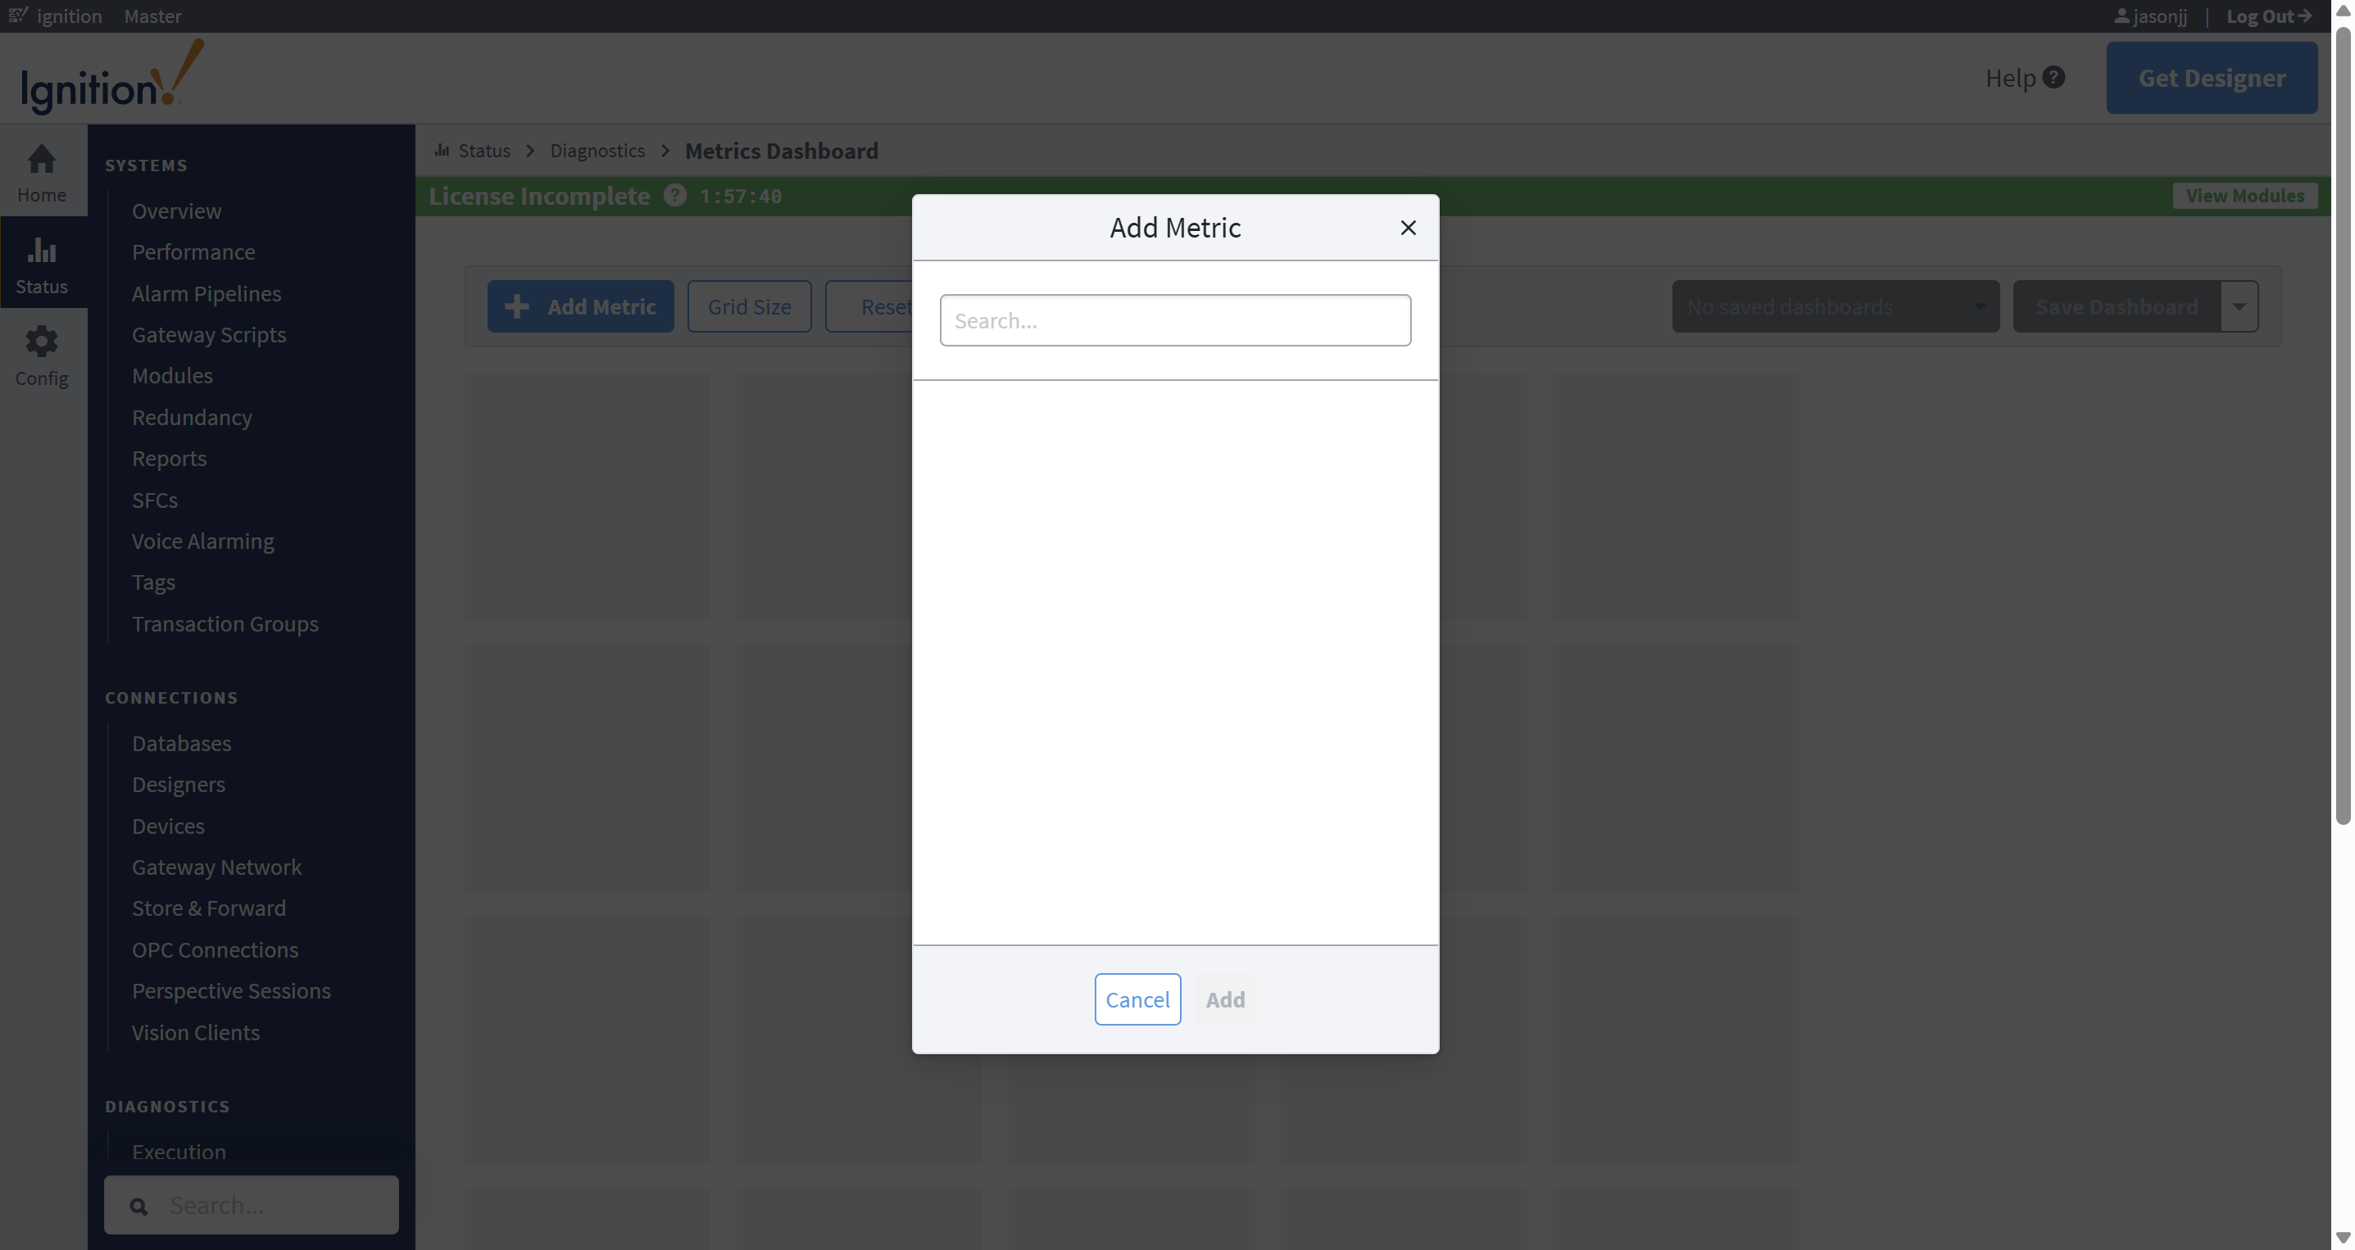Open Gateway Network in sidebar
2355x1250 pixels.
pyautogui.click(x=216, y=867)
